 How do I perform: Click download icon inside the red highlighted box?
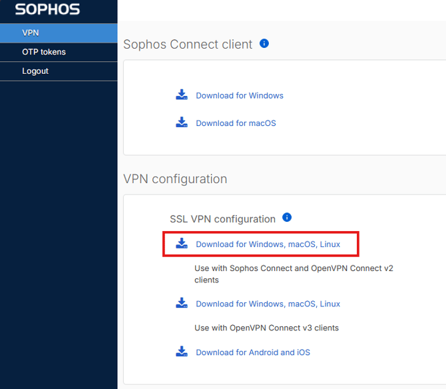182,244
